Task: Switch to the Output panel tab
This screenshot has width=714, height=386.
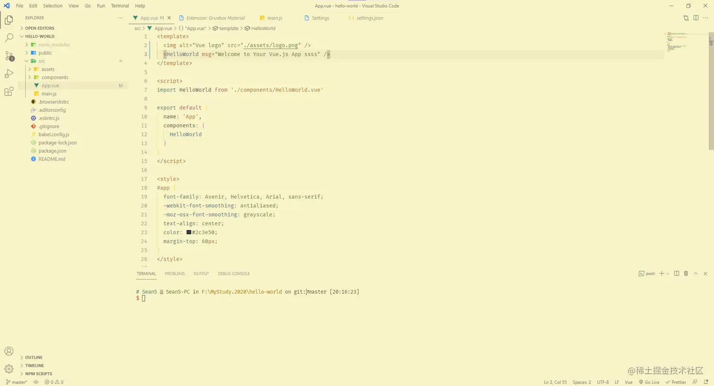Action: point(201,273)
